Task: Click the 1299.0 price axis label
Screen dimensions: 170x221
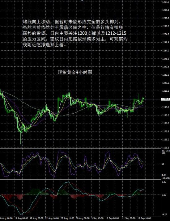Action: [x=166, y=10]
